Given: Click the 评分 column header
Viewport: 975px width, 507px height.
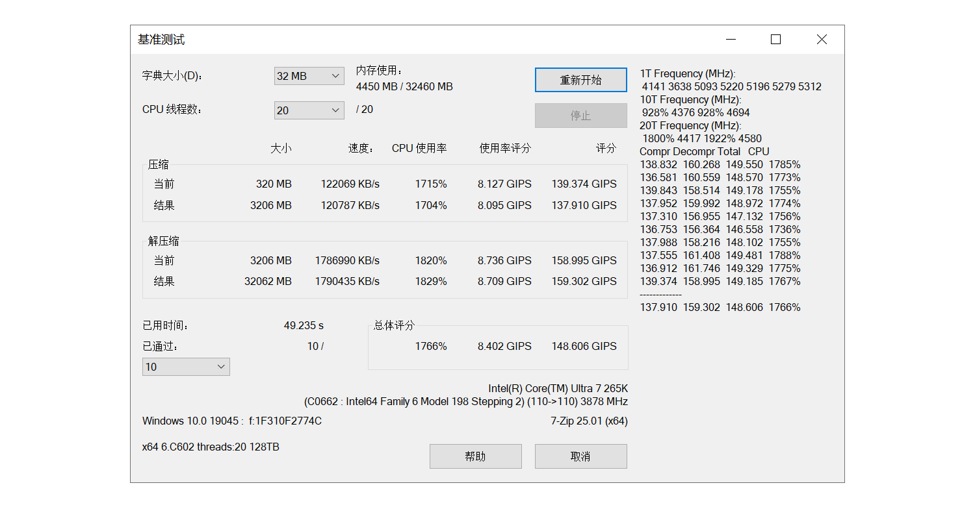Looking at the screenshot, I should pos(606,148).
